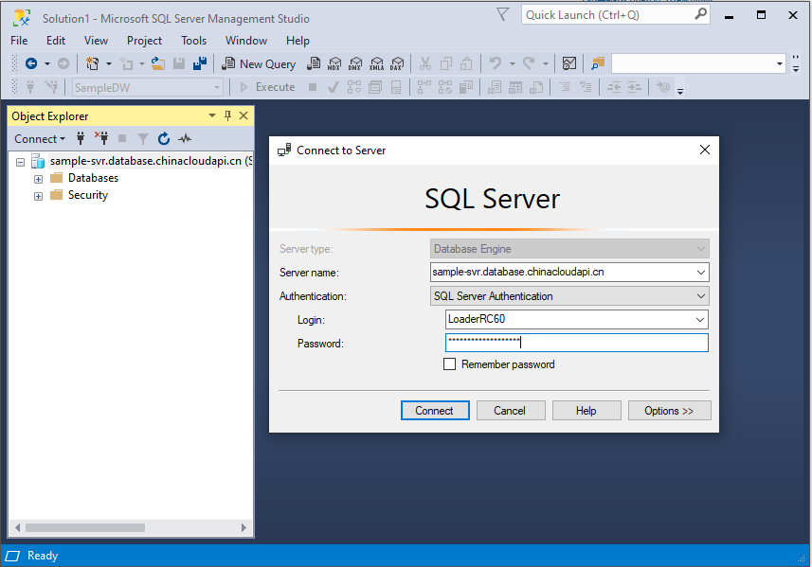Pin the Object Explorer panel
The image size is (812, 567).
click(227, 115)
